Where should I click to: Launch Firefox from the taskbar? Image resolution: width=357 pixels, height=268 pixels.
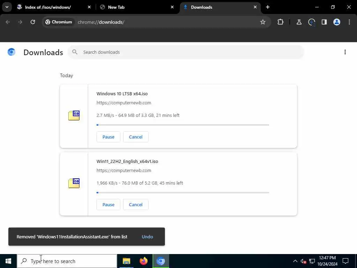click(143, 261)
